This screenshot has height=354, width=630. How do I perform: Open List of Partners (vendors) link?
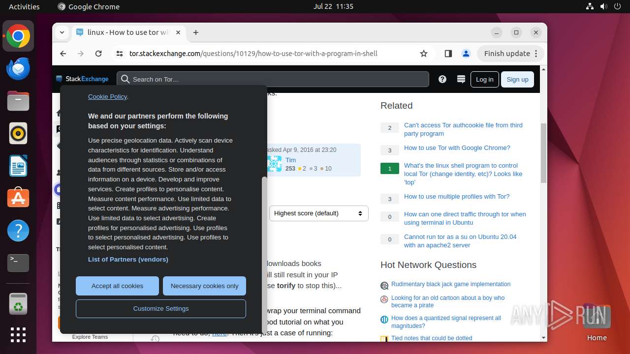pyautogui.click(x=128, y=259)
